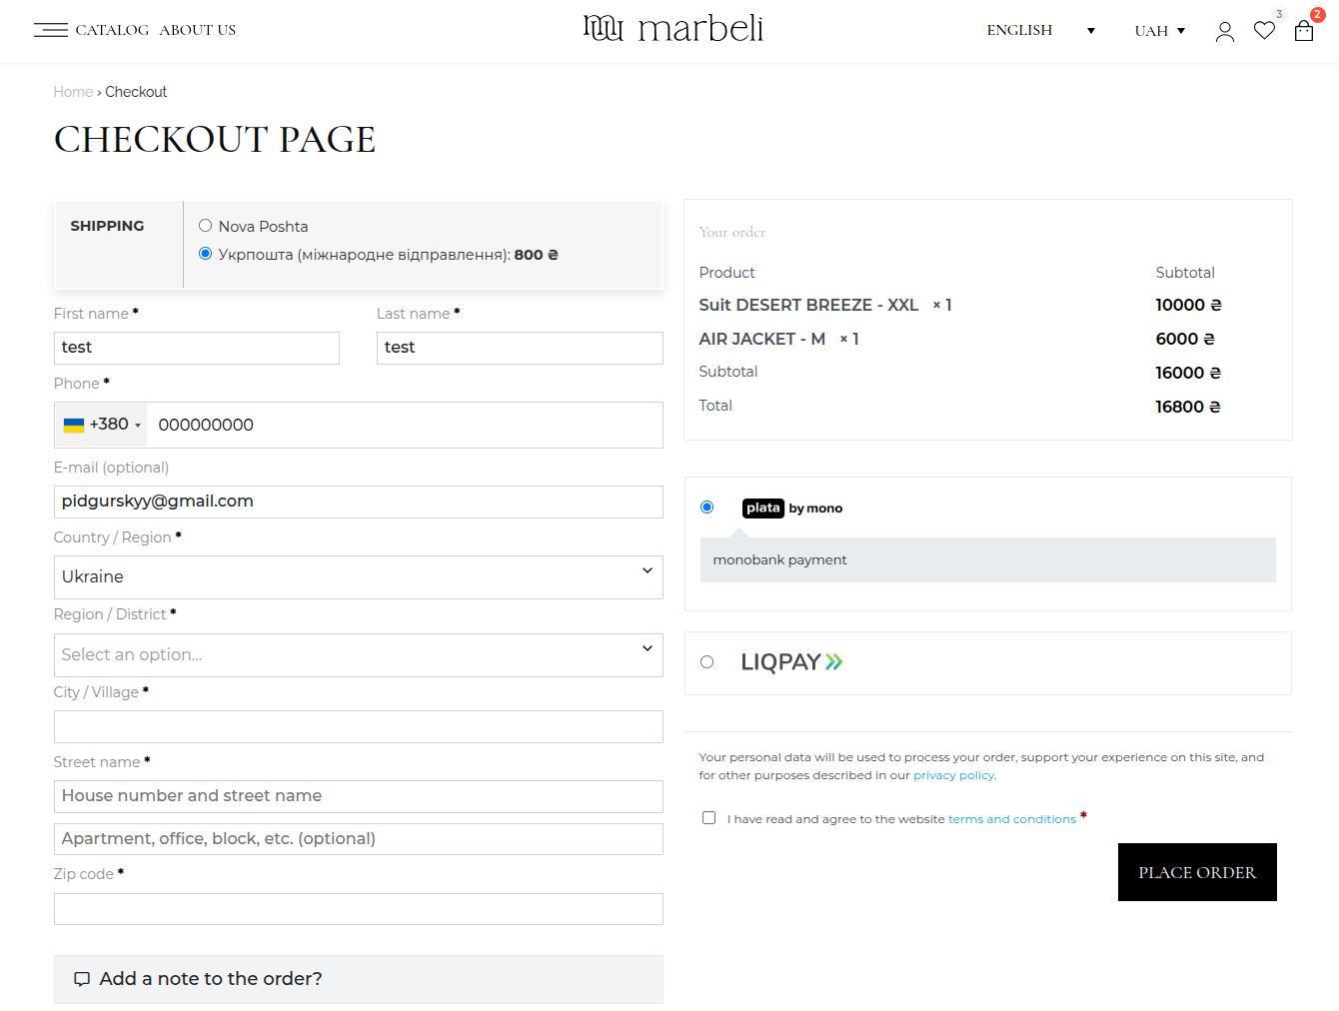1339x1011 pixels.
Task: Go to About Us page
Action: [x=198, y=30]
